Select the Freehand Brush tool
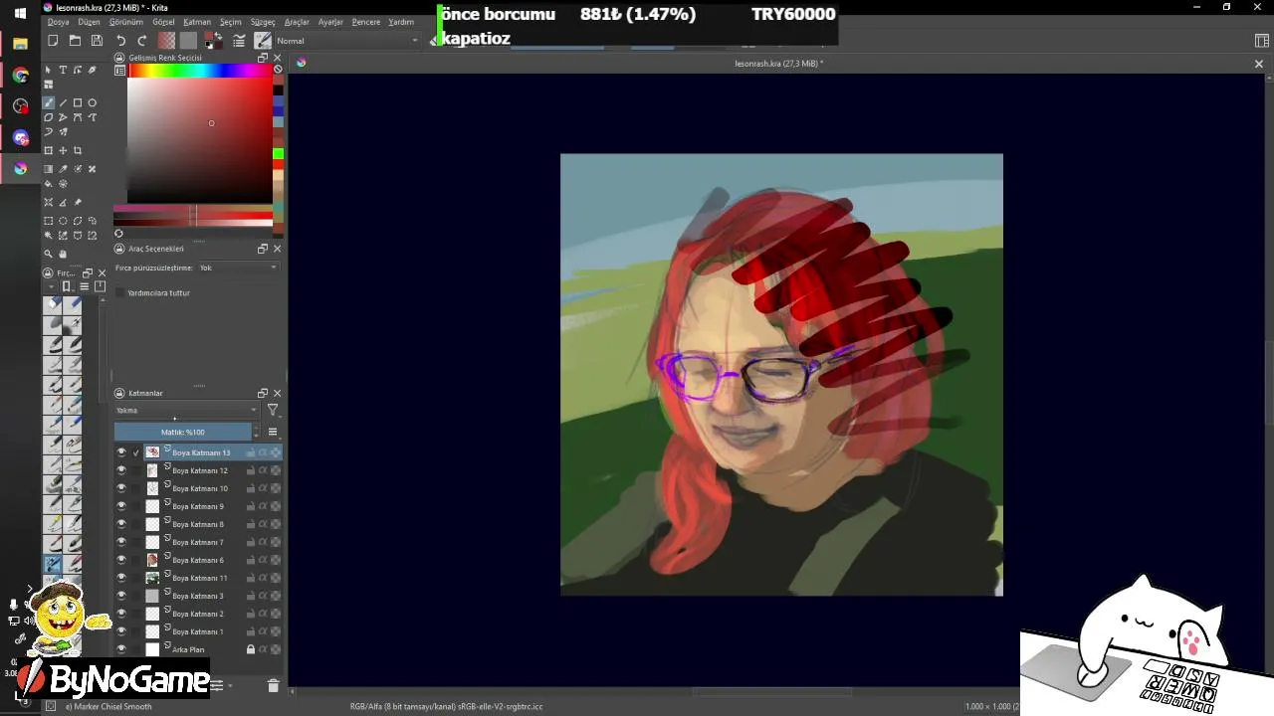 click(48, 102)
